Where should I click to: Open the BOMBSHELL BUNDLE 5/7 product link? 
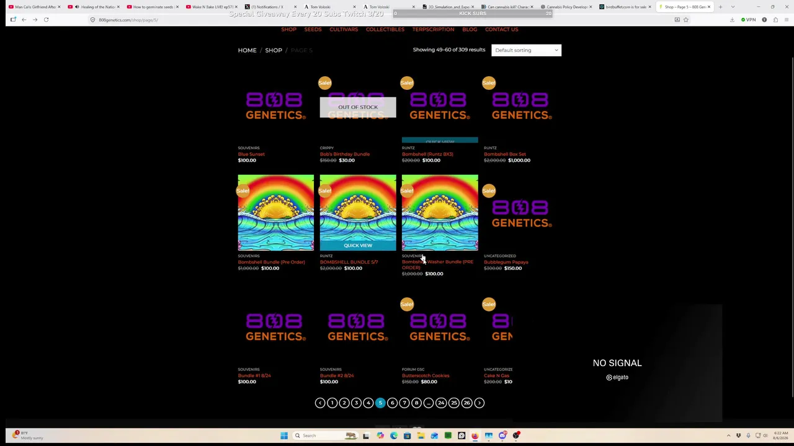(x=349, y=262)
